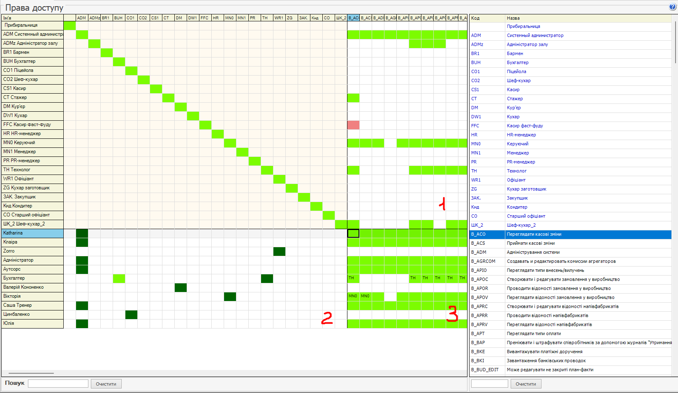Screen dimensions: 678x393
Task: Select the B_APT Переглядати типи оплати entry
Action: (x=534, y=333)
